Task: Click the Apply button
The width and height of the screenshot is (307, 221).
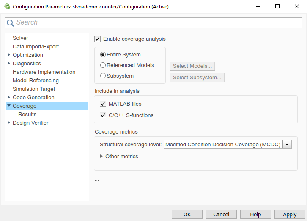Action: point(290,214)
